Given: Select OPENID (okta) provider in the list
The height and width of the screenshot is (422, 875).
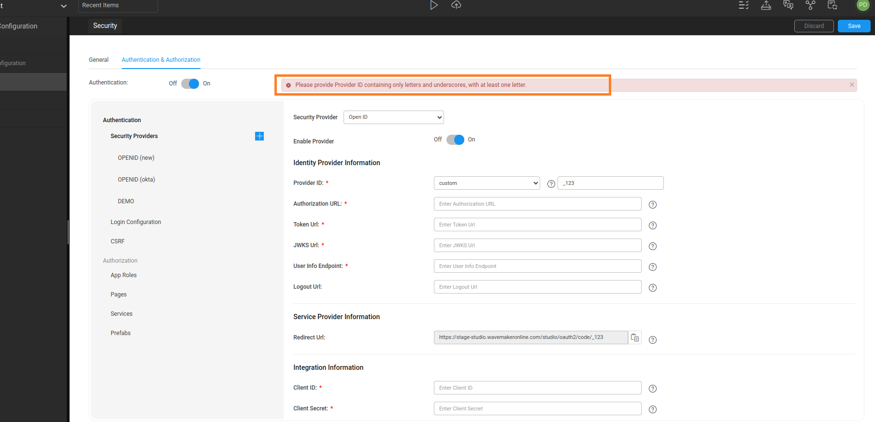Looking at the screenshot, I should [x=136, y=180].
